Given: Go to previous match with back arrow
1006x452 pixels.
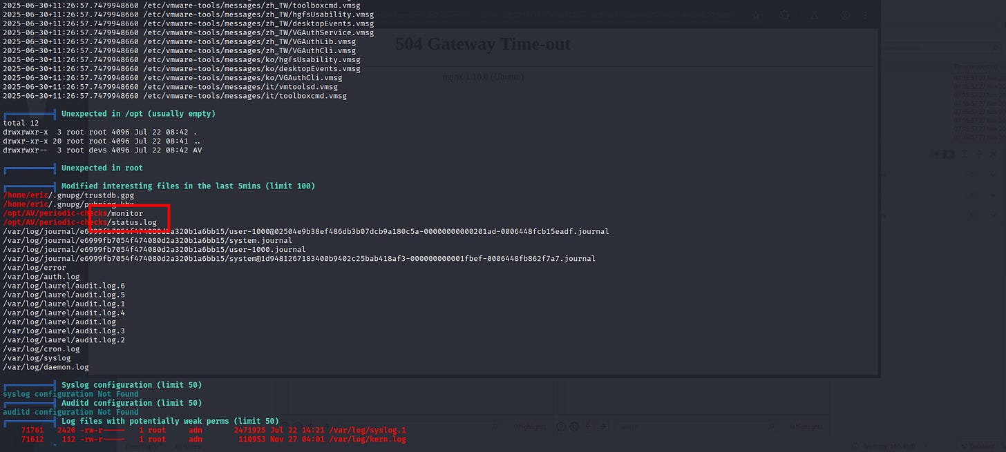Looking at the screenshot, I should pyautogui.click(x=587, y=426).
